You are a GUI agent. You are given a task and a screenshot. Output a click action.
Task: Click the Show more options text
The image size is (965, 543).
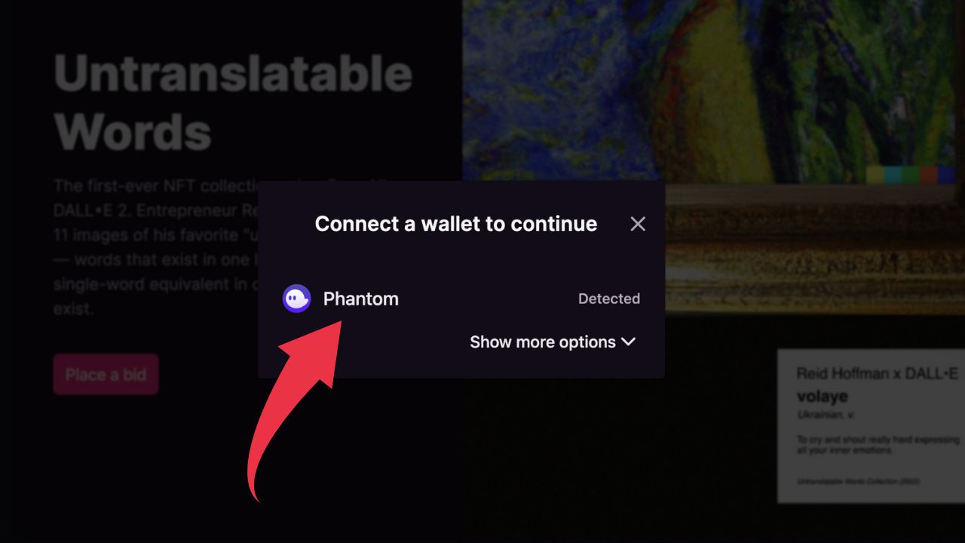[x=543, y=342]
